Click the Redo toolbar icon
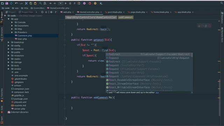The image size is (224, 126). [21, 3]
